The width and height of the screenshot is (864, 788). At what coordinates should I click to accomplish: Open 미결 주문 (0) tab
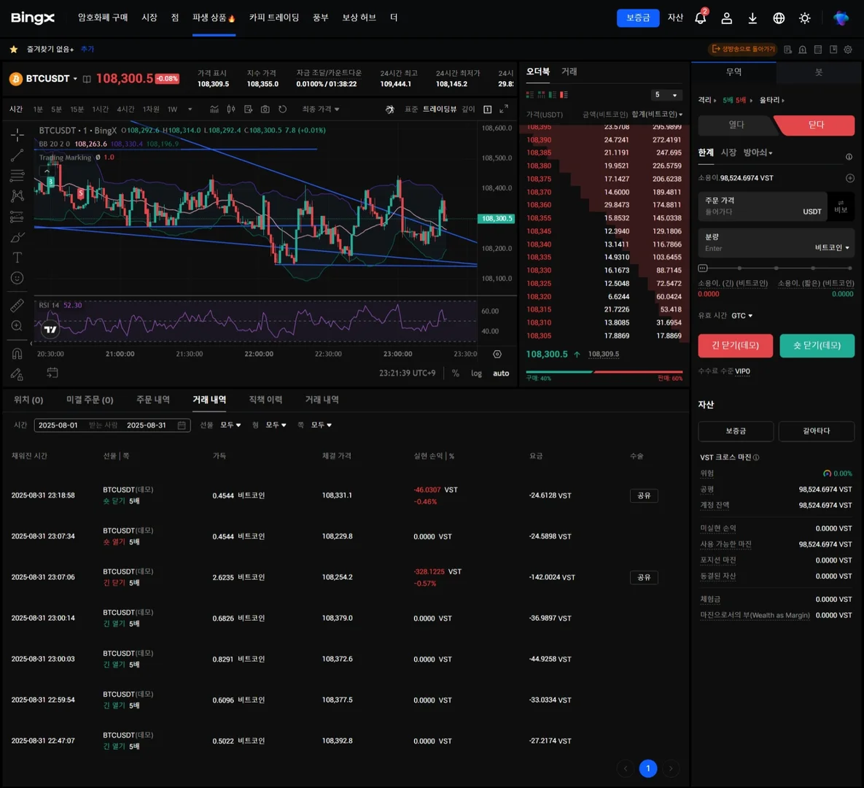(90, 400)
